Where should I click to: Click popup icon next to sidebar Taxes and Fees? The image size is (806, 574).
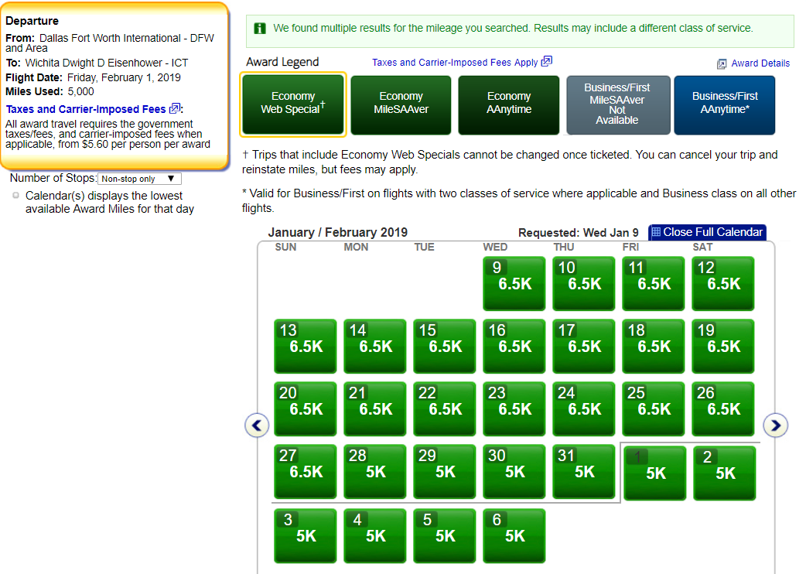[174, 109]
